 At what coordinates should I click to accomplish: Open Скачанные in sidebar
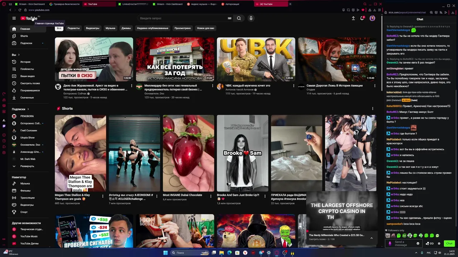28,97
